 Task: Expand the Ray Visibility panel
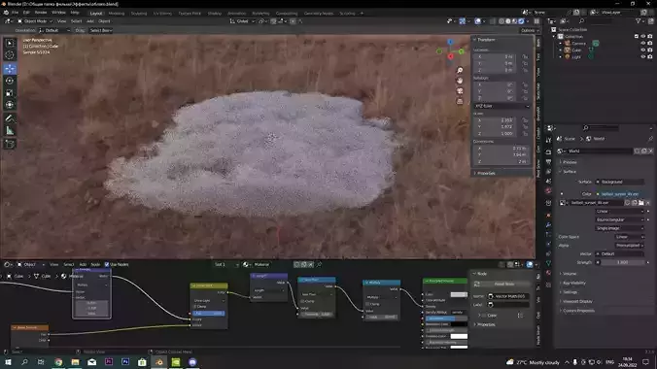[x=574, y=284]
